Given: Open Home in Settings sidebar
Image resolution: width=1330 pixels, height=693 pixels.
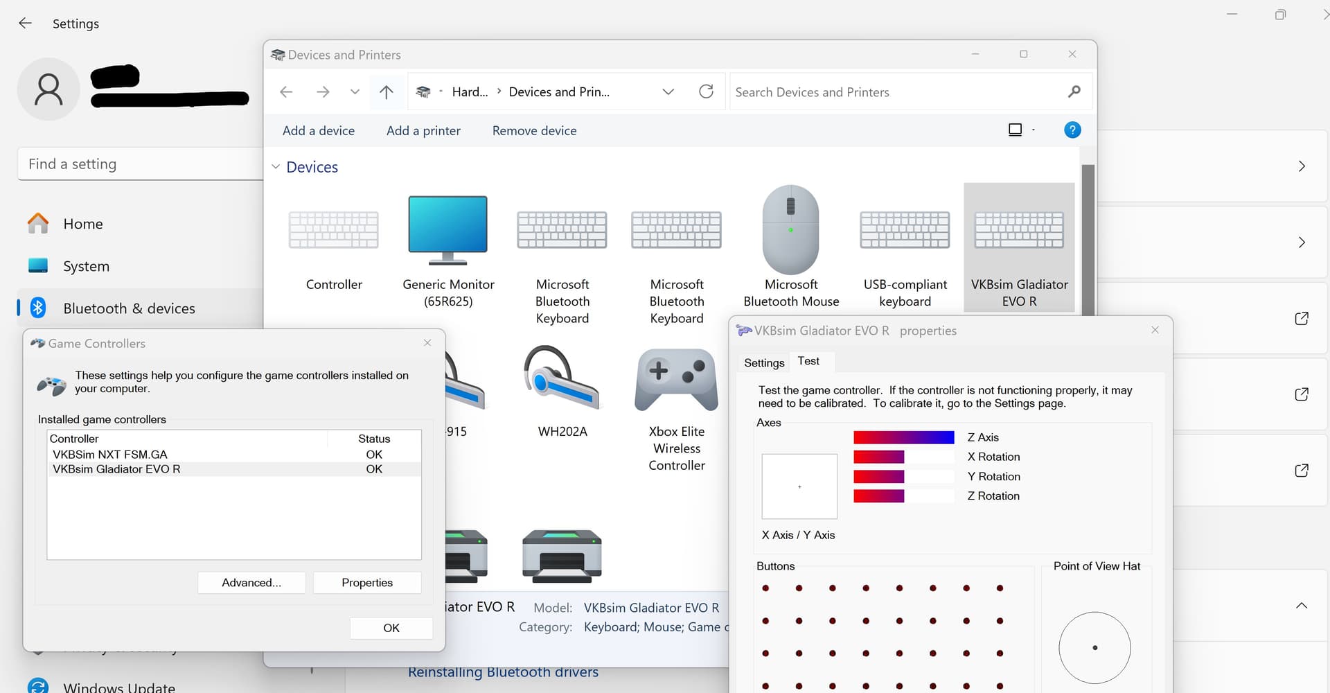Looking at the screenshot, I should 83,224.
